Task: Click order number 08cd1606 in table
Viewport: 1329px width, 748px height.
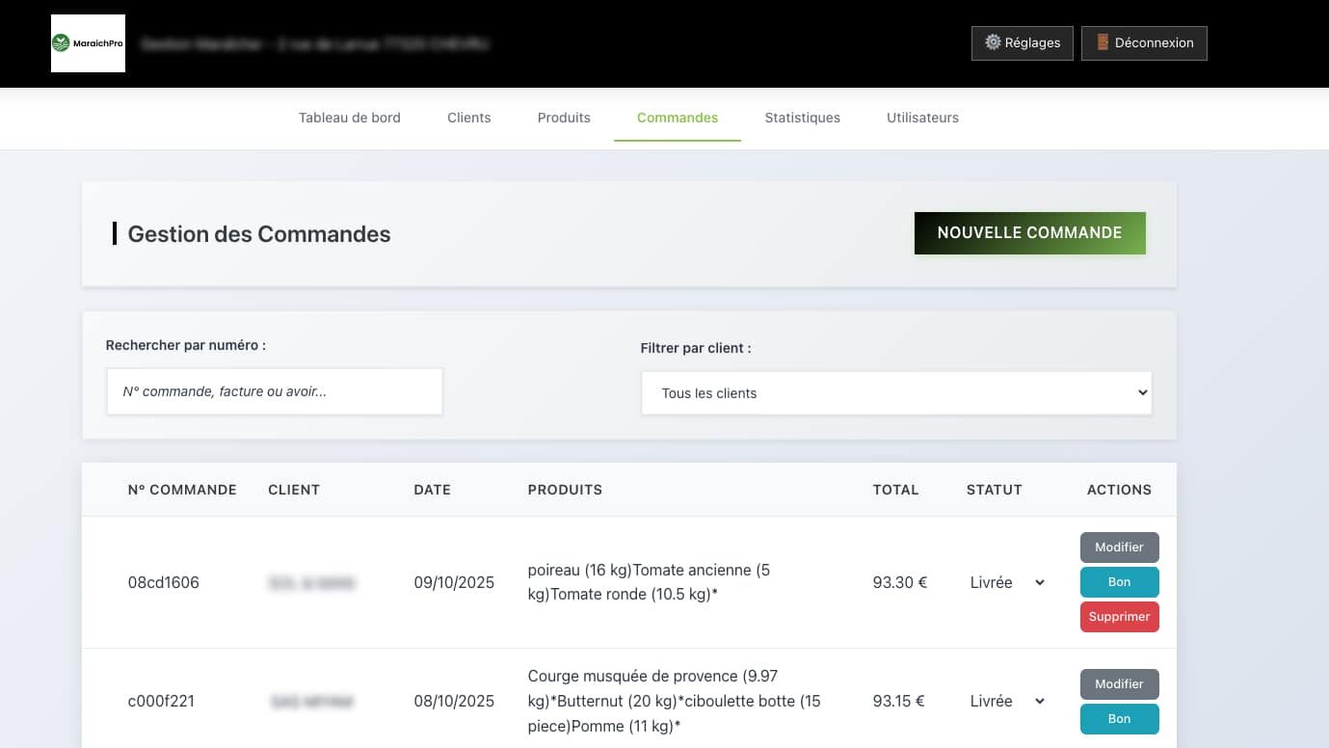Action: click(164, 582)
